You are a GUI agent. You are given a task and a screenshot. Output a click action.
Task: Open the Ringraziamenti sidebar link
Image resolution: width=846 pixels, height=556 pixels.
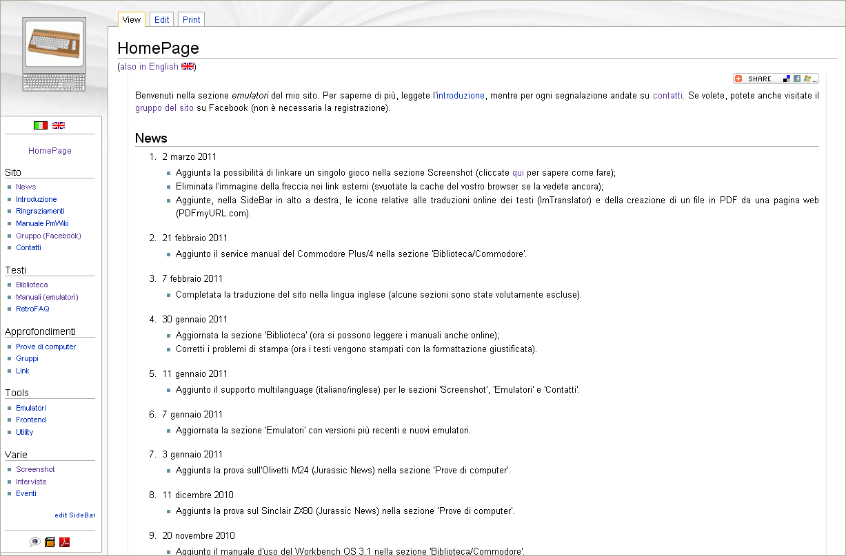(x=40, y=211)
